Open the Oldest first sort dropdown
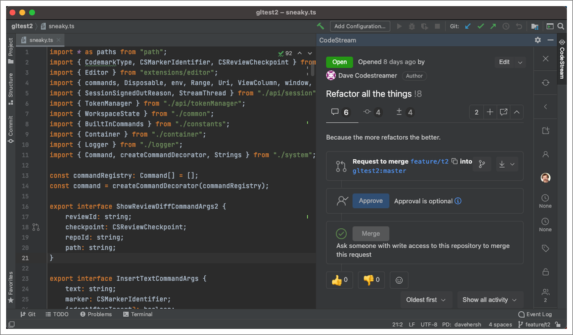This screenshot has height=335, width=573. 426,300
